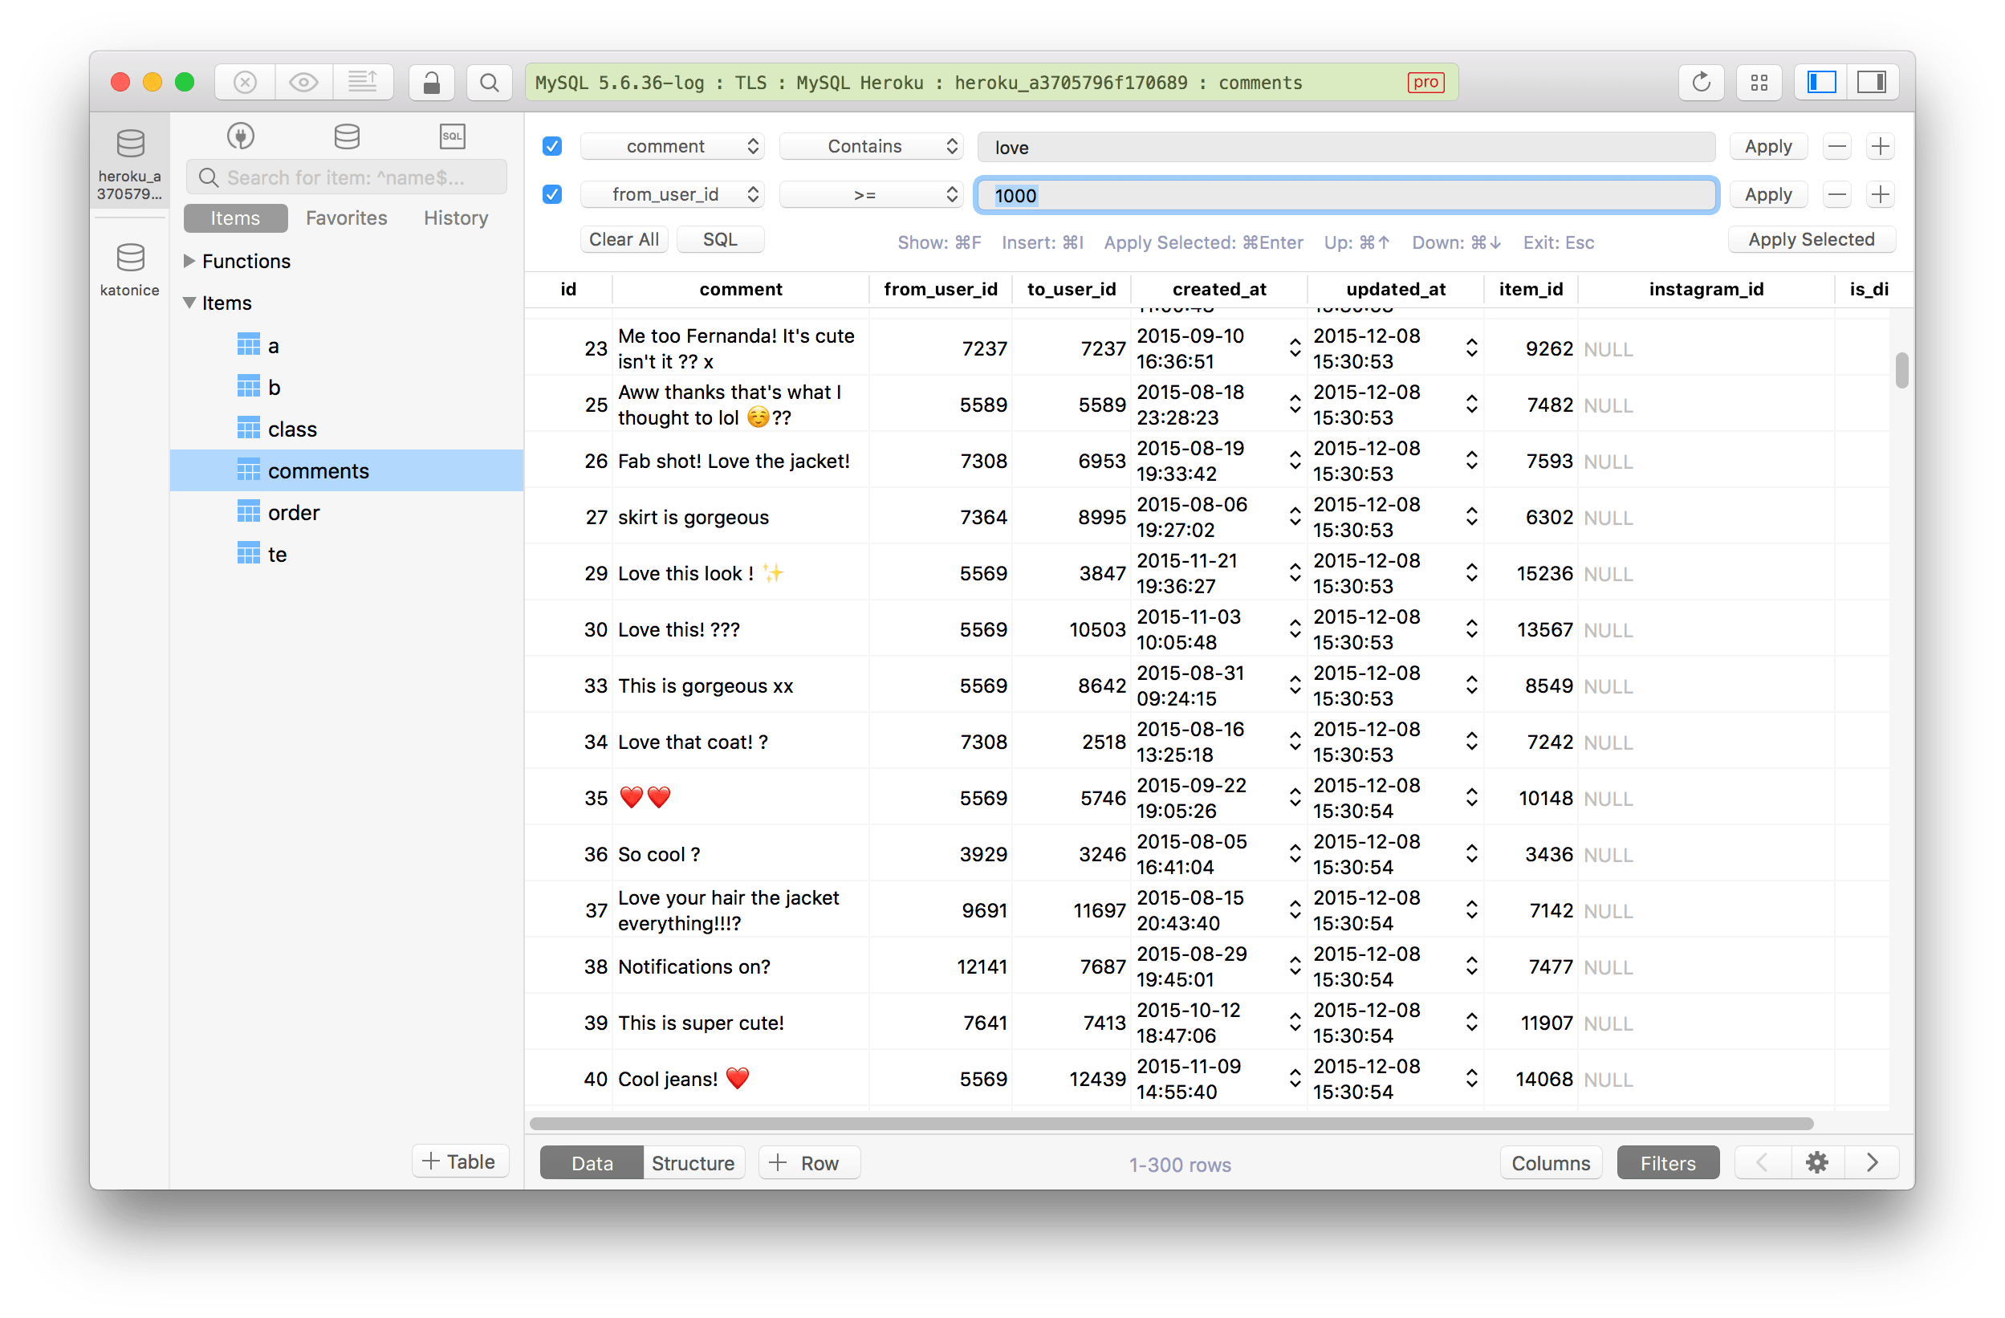
Task: Click the lock icon in toolbar
Action: point(431,83)
